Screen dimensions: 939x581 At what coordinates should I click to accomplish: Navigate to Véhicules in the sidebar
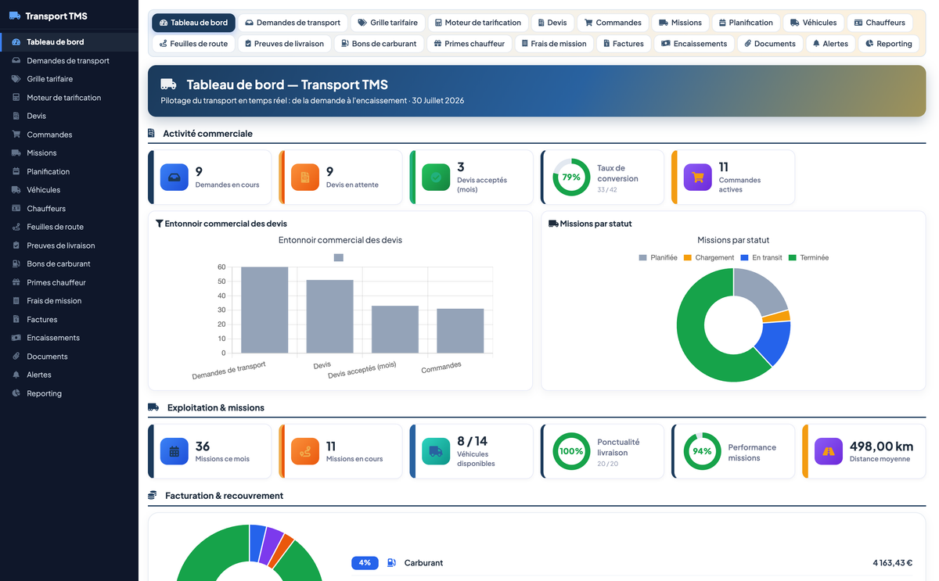(x=69, y=190)
